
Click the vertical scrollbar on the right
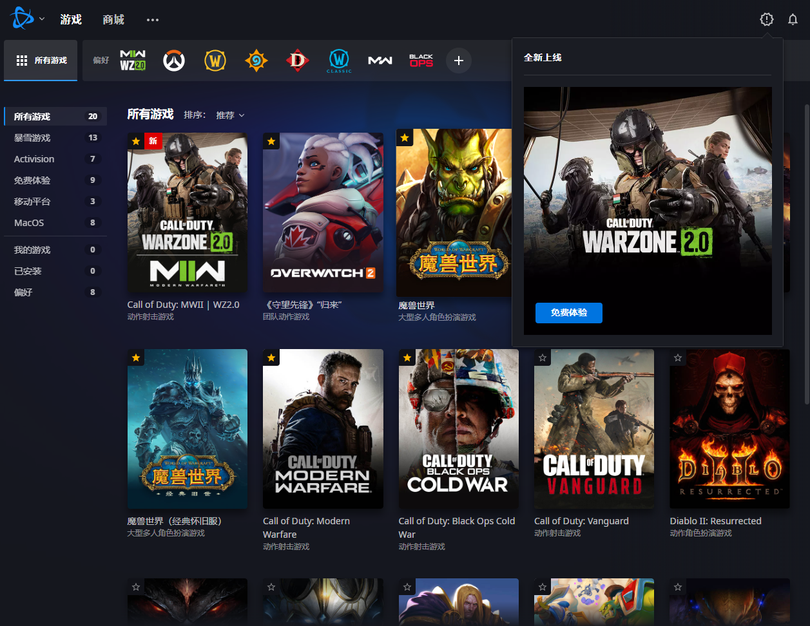807,254
